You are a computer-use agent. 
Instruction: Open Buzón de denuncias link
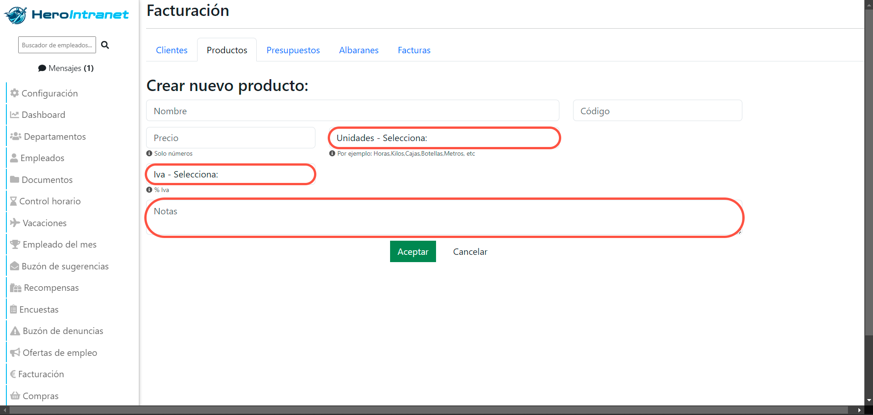(63, 331)
